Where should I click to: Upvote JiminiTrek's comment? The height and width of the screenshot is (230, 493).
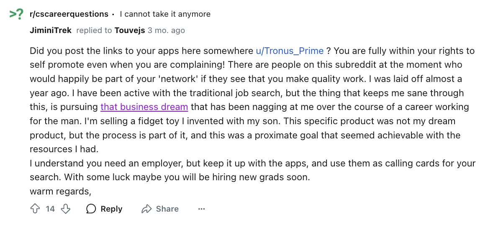pos(35,209)
